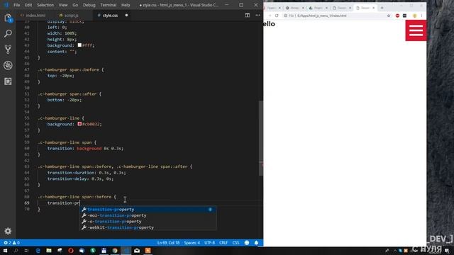Click the #cb0032 color swatch on line 56
Image resolution: width=454 pixels, height=255 pixels.
coord(79,124)
